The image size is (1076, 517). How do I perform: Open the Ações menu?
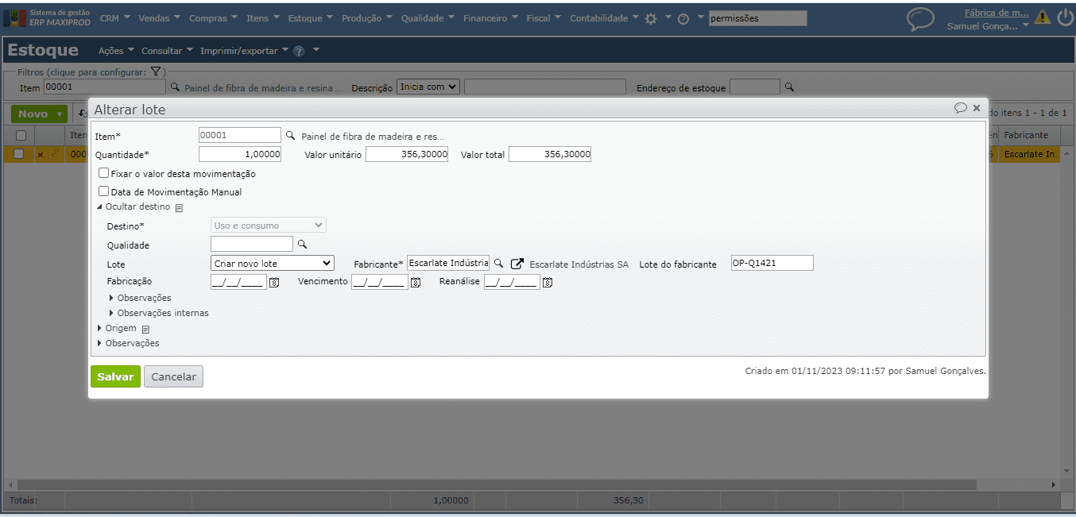tap(116, 51)
